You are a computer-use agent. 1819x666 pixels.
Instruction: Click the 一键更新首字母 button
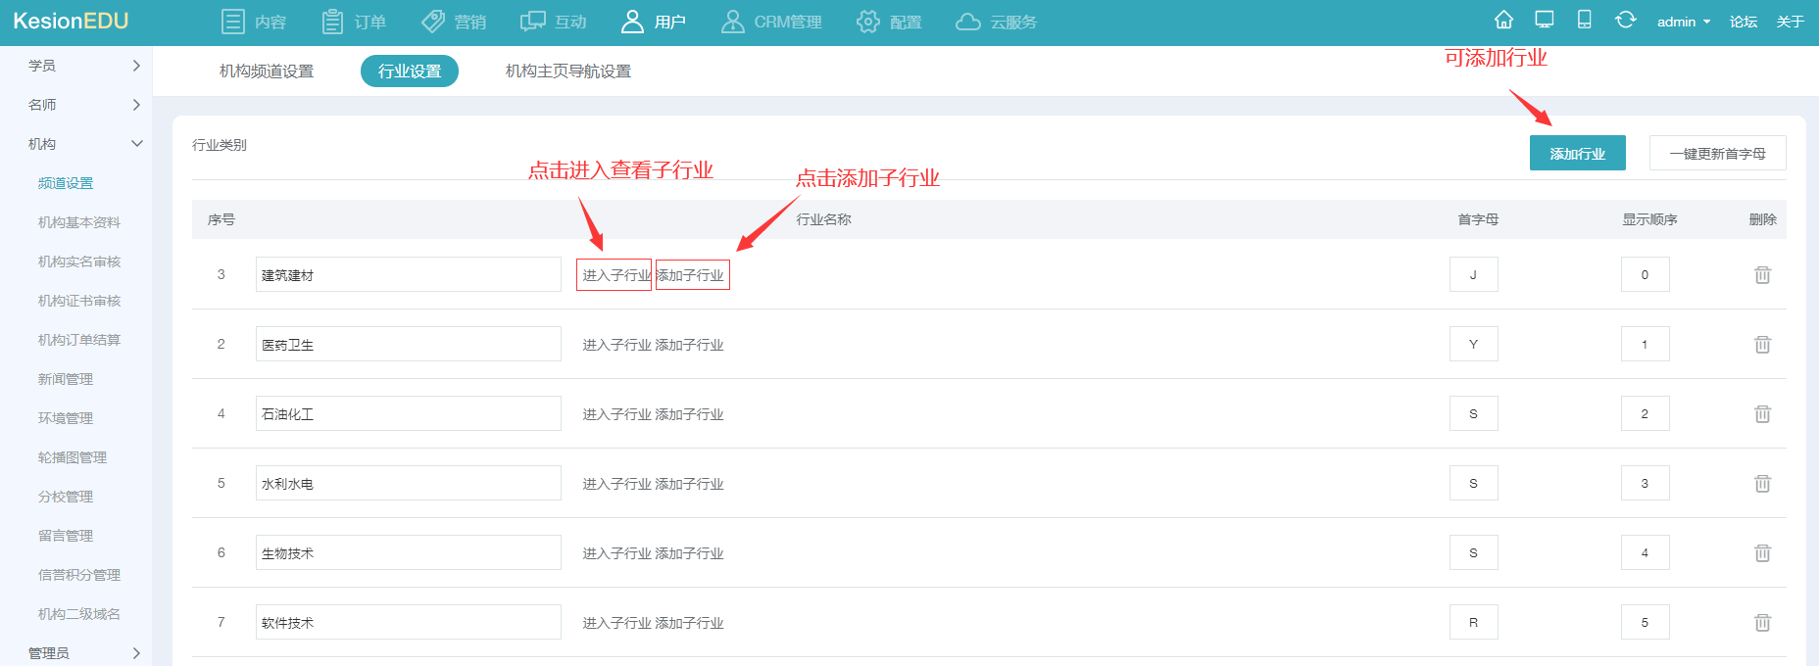(1717, 154)
